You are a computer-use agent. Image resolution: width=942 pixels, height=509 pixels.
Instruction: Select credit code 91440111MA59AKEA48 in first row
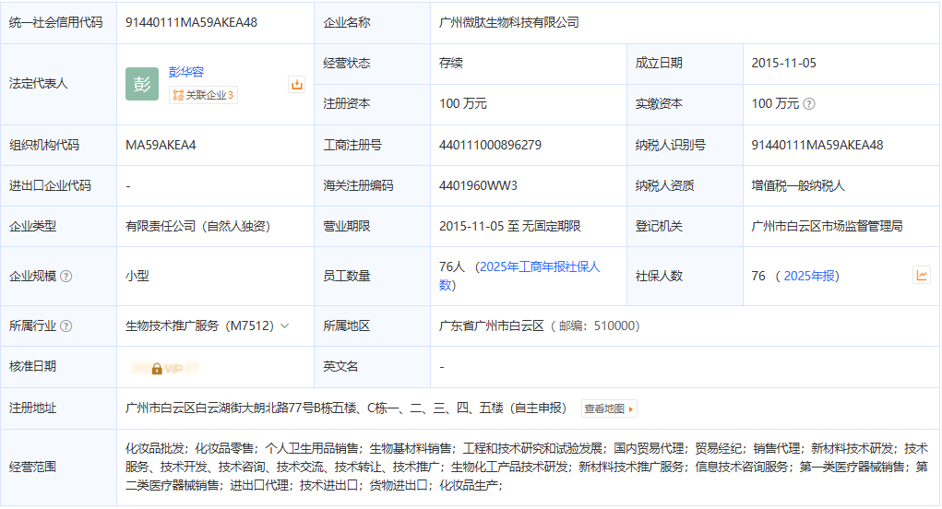[191, 23]
